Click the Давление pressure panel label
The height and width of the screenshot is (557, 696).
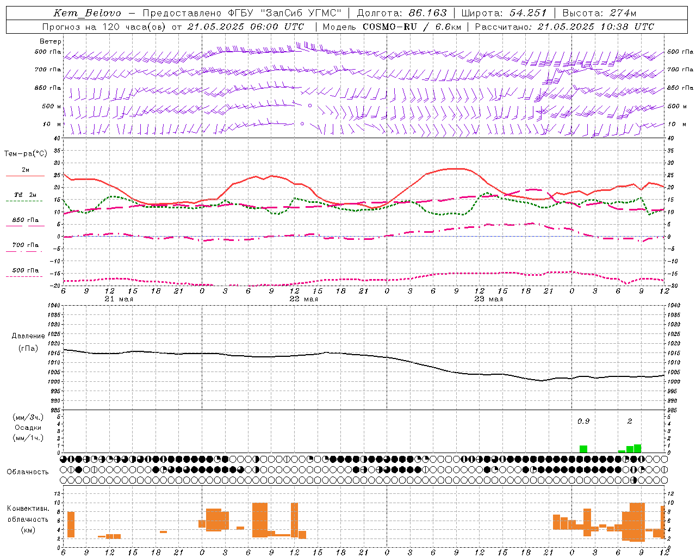[x=28, y=336]
